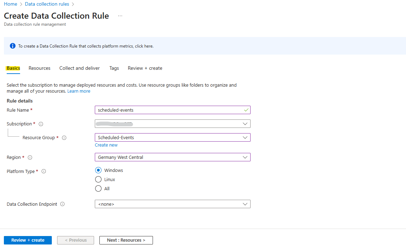Click the Region info icon
Viewport: 406px width, 248px height.
coord(30,157)
